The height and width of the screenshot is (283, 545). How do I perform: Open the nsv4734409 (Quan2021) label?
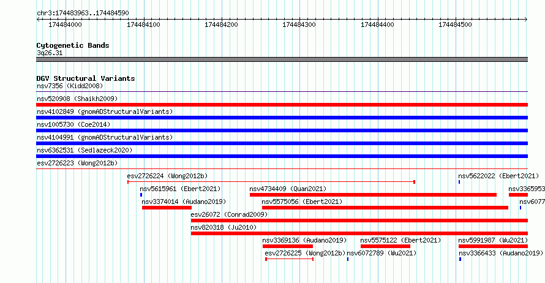pyautogui.click(x=288, y=189)
